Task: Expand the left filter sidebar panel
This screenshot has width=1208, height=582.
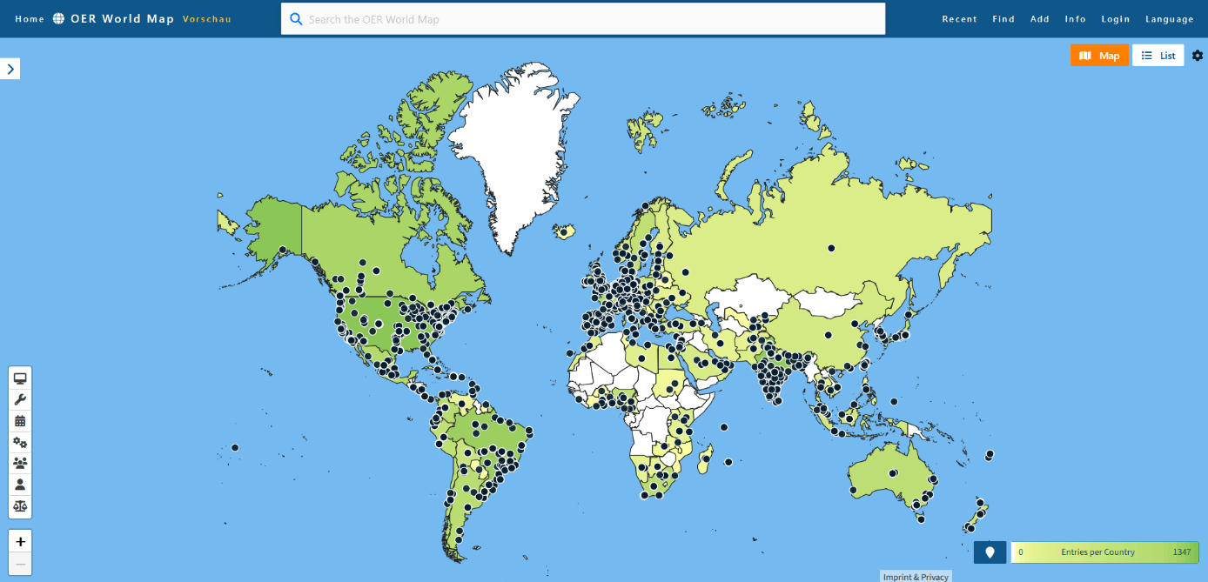Action: (x=10, y=68)
